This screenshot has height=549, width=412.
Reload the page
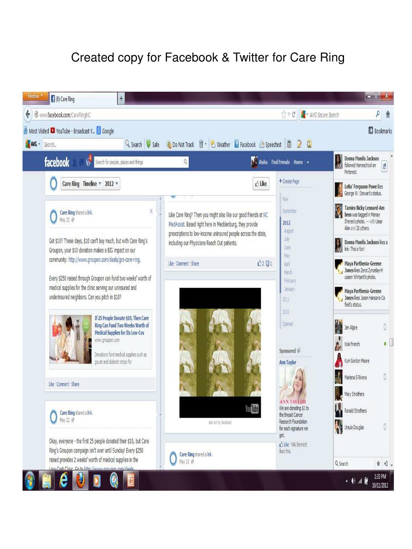tap(294, 115)
